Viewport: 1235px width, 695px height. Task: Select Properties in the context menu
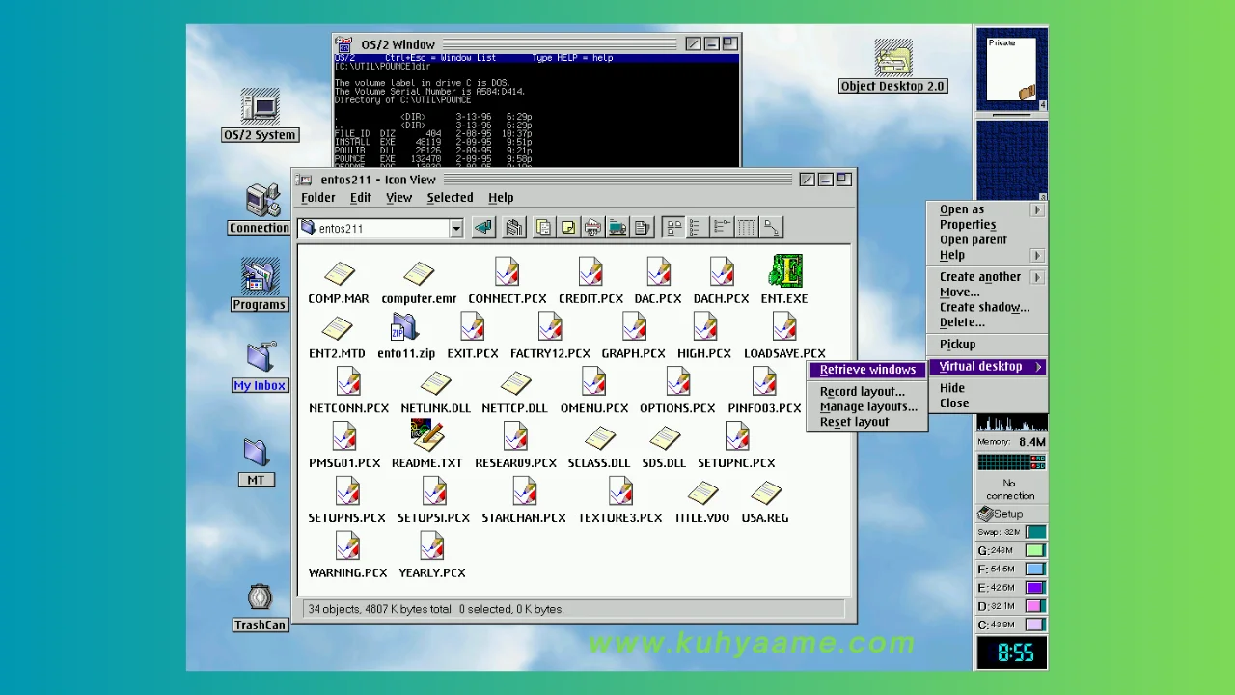tap(968, 225)
